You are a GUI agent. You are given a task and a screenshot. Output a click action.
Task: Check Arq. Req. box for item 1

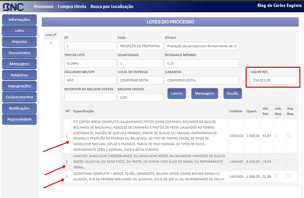pos(289,135)
